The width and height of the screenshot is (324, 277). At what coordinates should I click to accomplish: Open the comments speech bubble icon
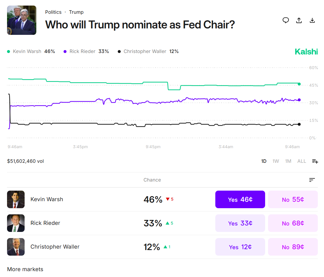point(286,20)
